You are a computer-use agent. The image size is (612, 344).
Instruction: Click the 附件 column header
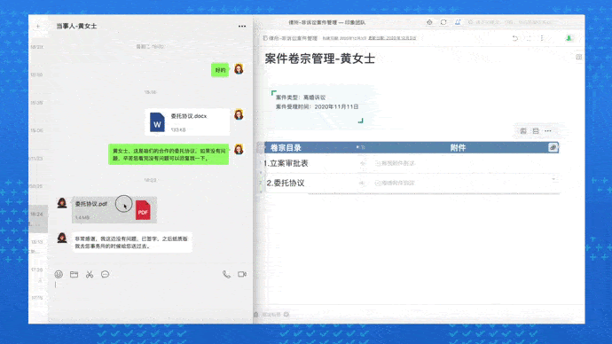point(458,148)
